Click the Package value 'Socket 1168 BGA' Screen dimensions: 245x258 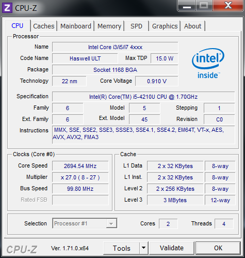pos(115,70)
